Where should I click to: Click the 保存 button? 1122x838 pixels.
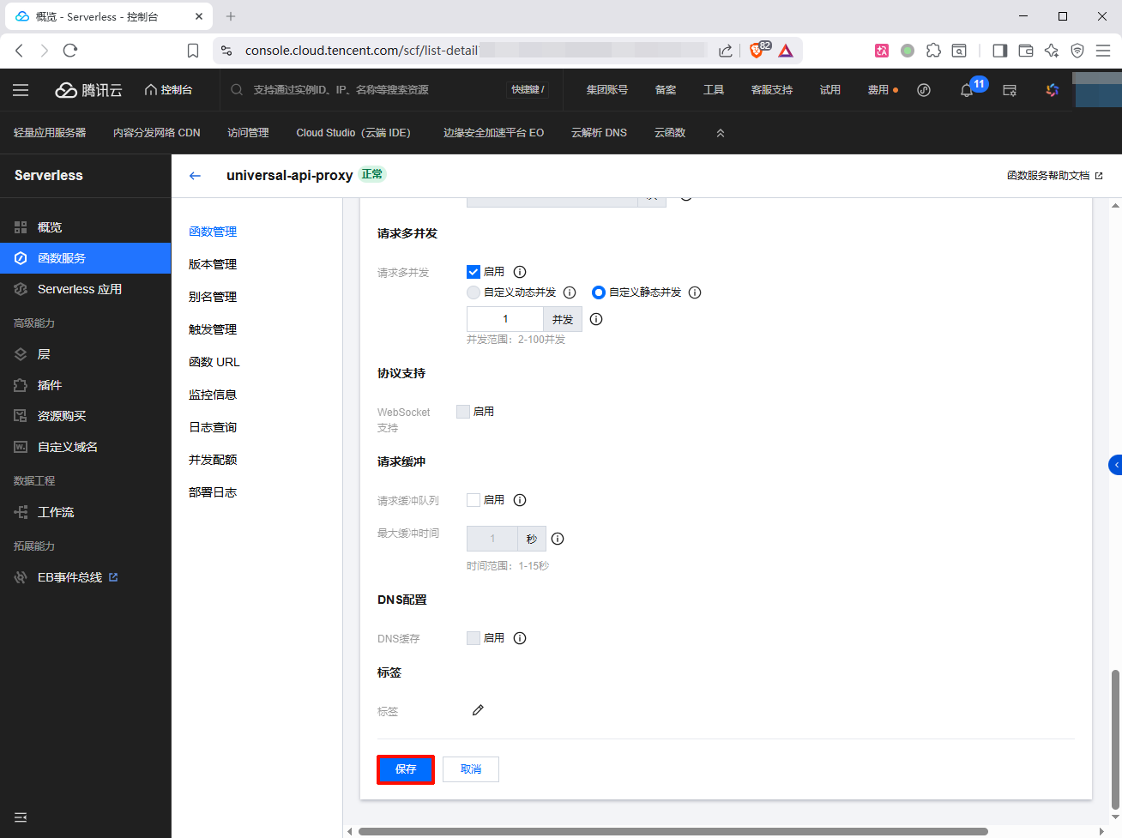click(x=406, y=769)
